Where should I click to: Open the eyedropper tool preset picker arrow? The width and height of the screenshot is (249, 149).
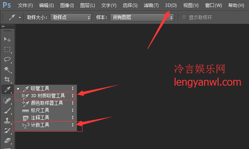pyautogui.click(x=20, y=17)
